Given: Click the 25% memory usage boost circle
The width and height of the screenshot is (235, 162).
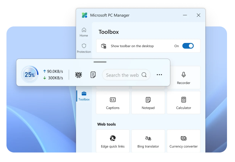Looking at the screenshot, I should (x=30, y=74).
